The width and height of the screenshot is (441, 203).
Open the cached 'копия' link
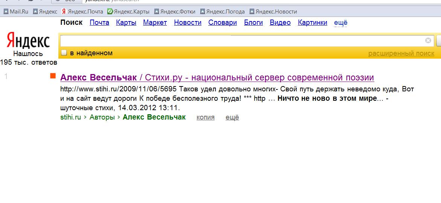[205, 117]
